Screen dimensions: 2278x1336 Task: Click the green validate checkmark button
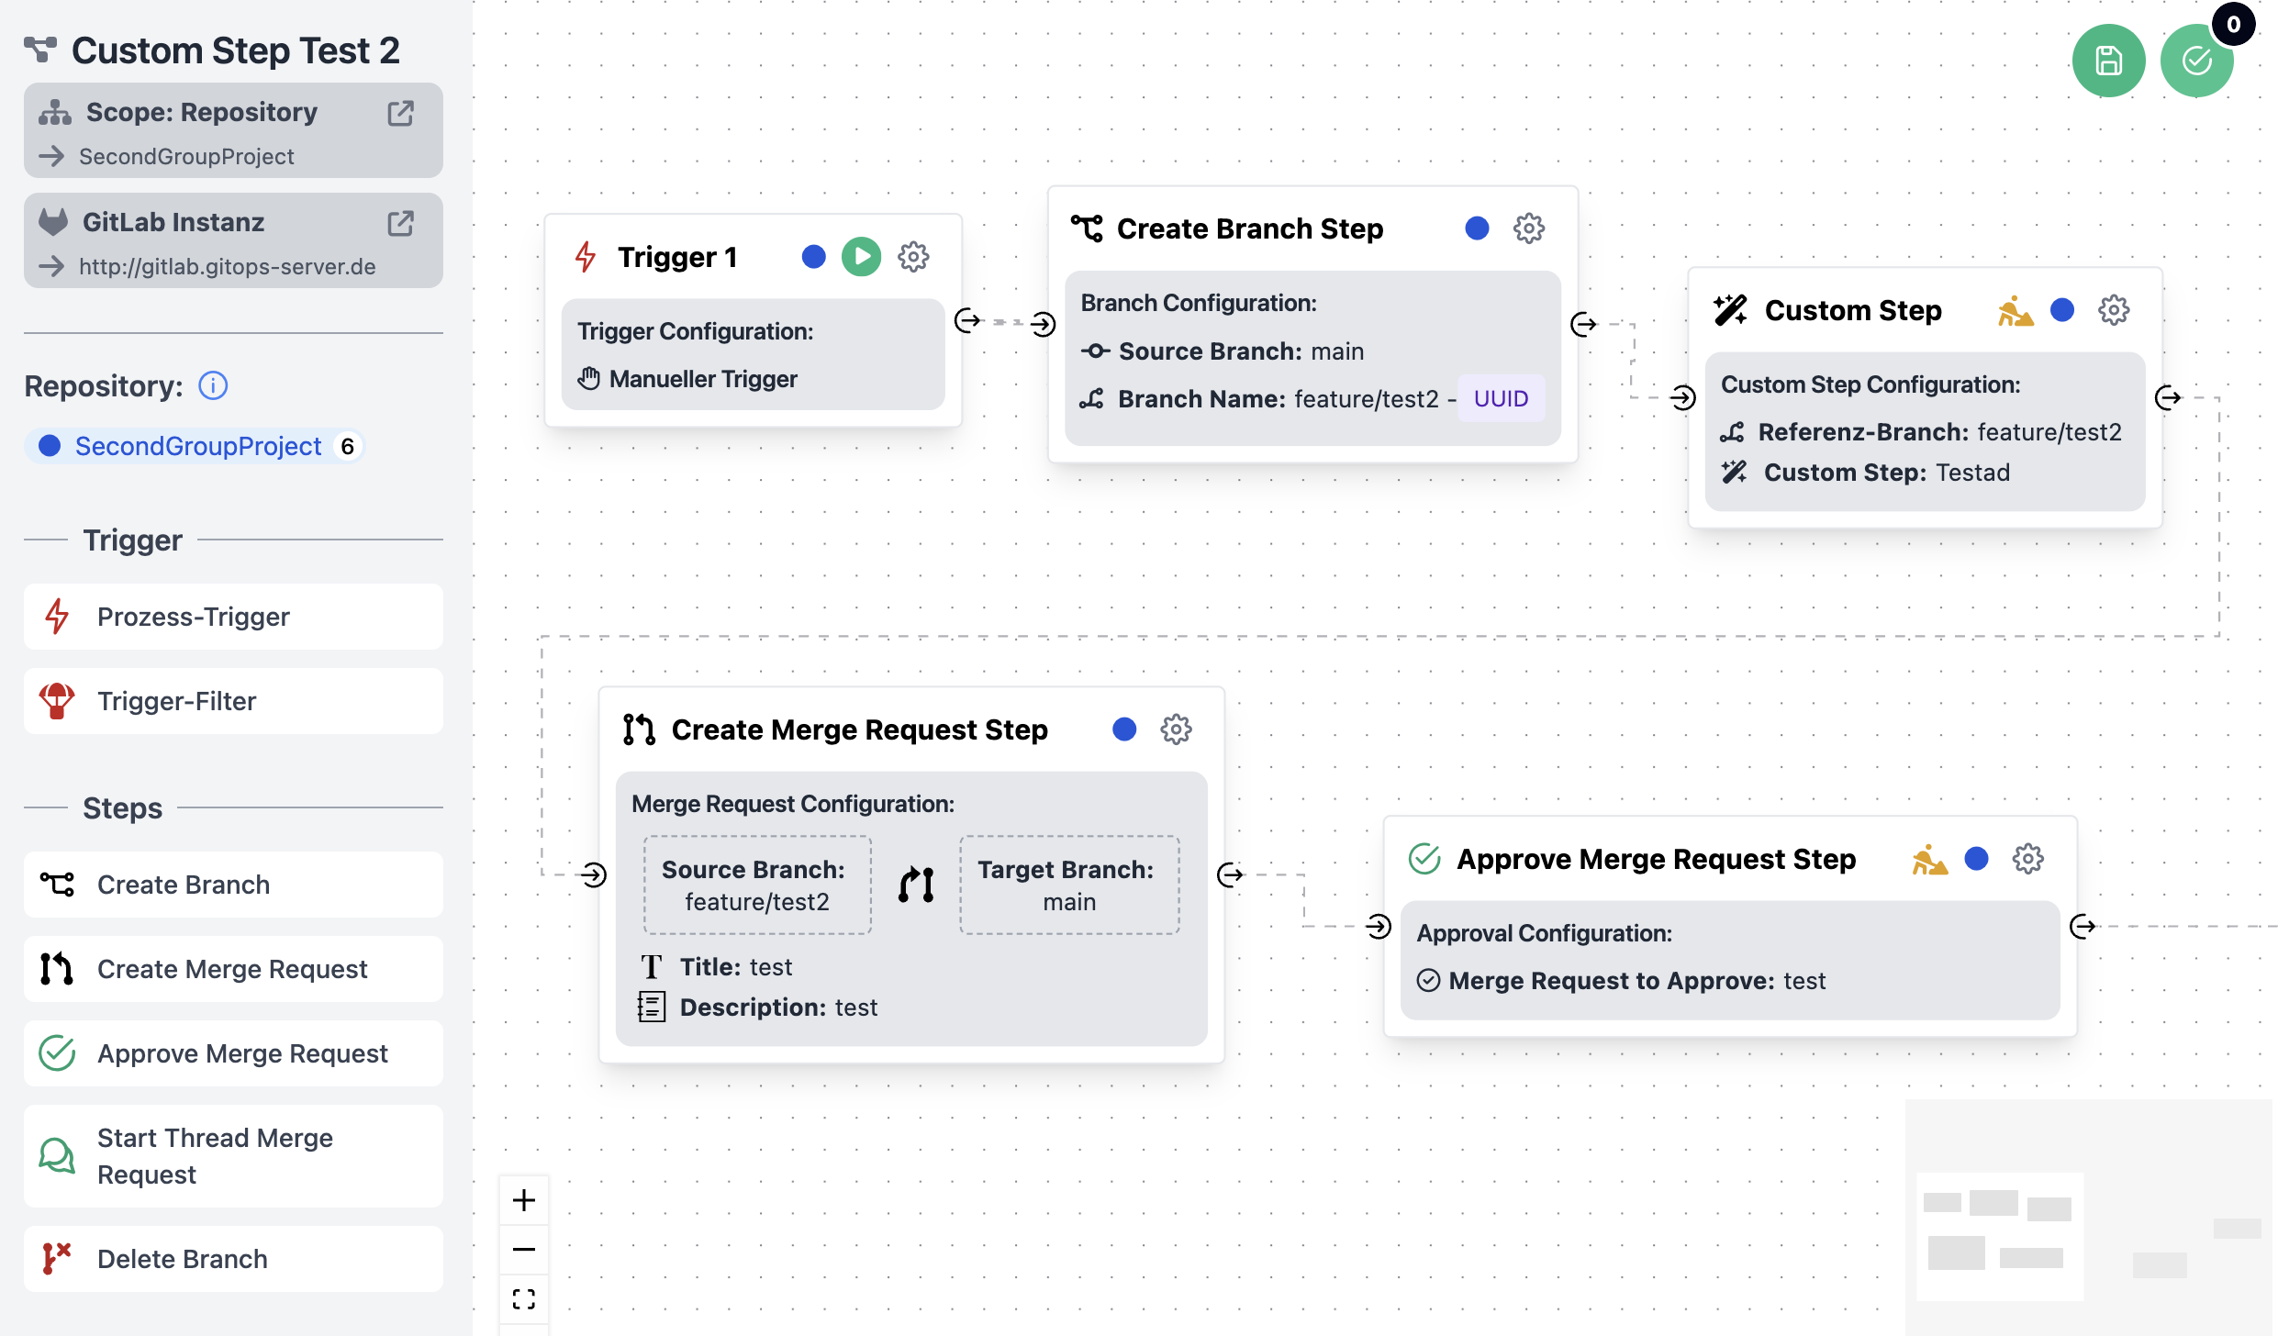[2196, 61]
